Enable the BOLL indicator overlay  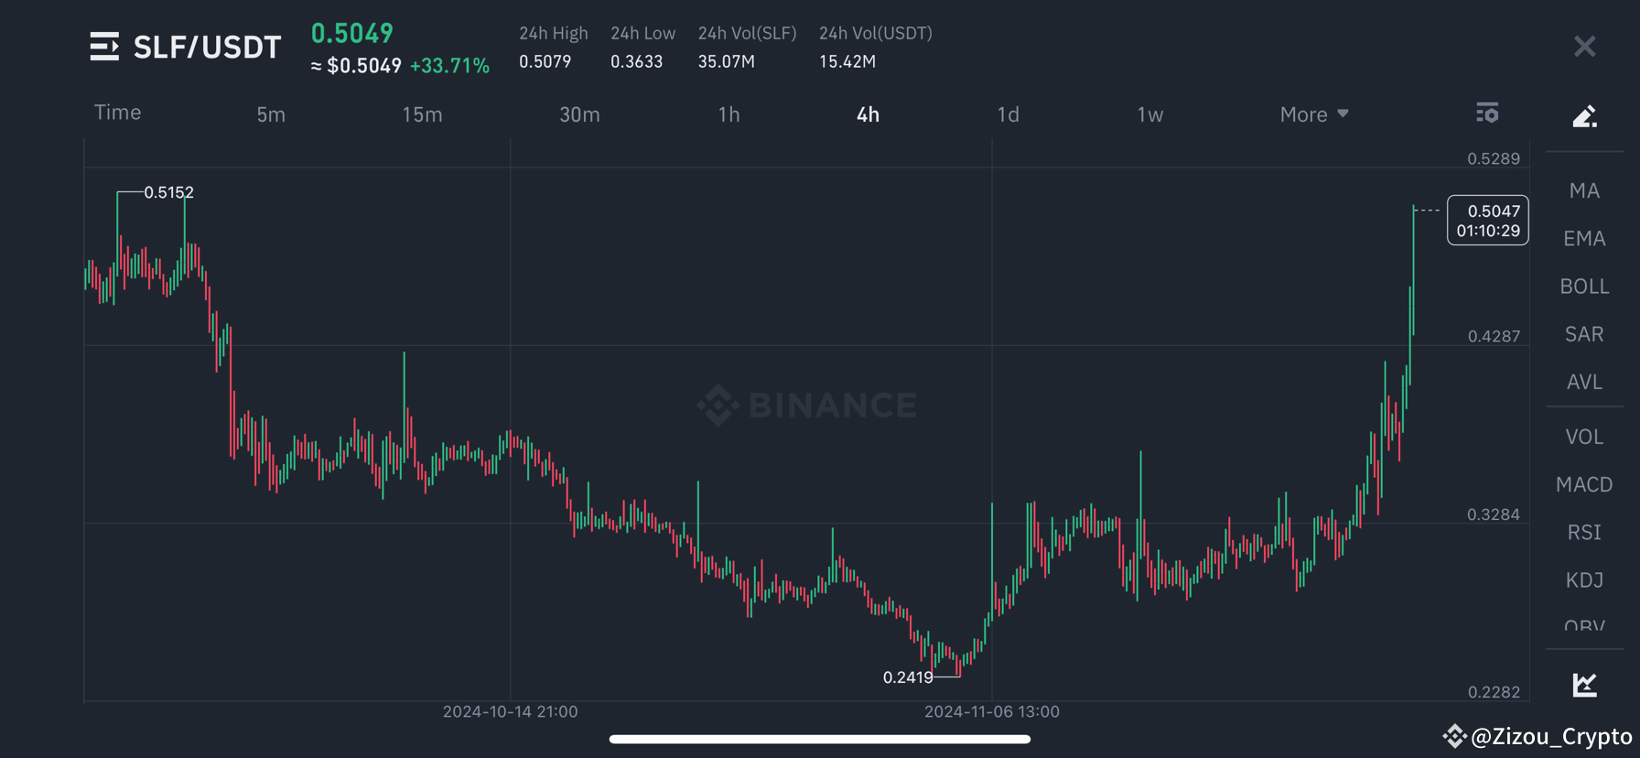click(x=1584, y=286)
